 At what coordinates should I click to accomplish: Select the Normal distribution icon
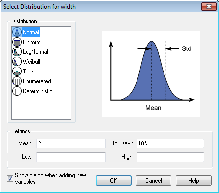click(17, 32)
